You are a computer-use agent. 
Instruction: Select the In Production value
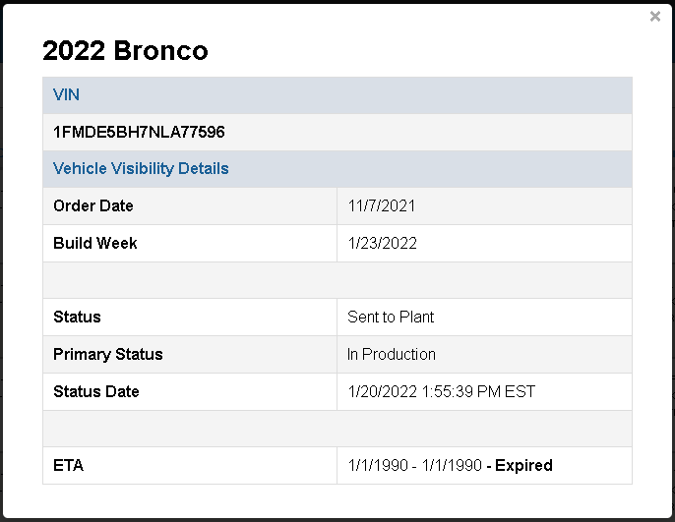392,354
